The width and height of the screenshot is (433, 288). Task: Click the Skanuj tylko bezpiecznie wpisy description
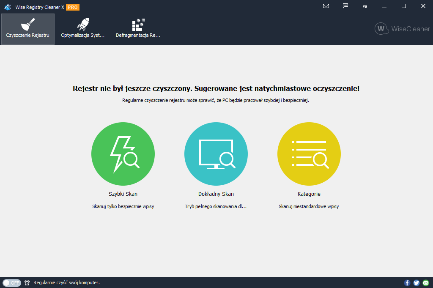coord(123,206)
